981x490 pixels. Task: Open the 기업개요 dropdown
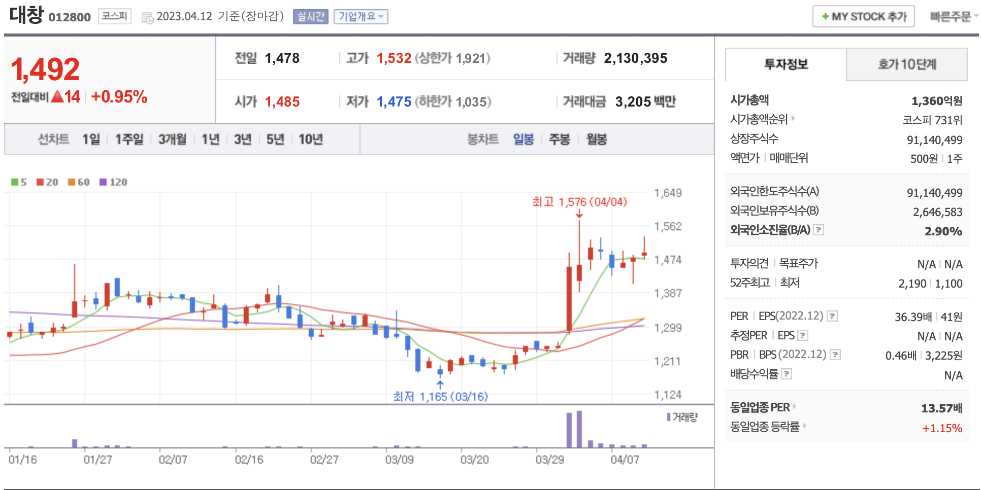pyautogui.click(x=361, y=17)
